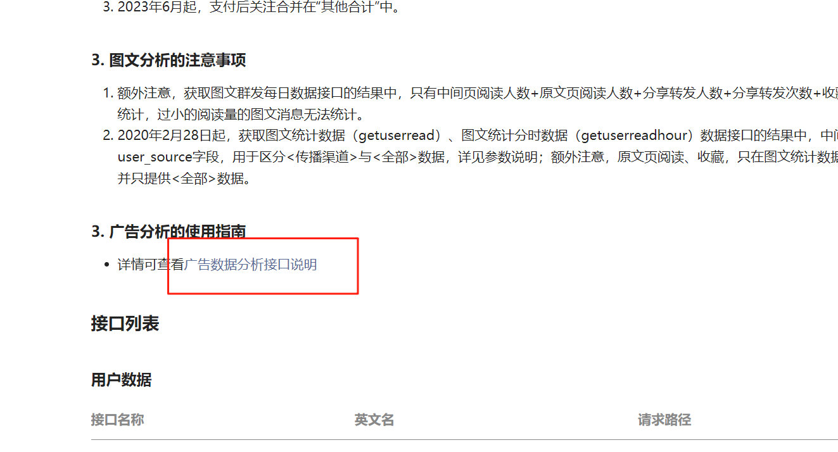Click the 请求路径 table column header
Image resolution: width=838 pixels, height=452 pixels.
click(664, 420)
